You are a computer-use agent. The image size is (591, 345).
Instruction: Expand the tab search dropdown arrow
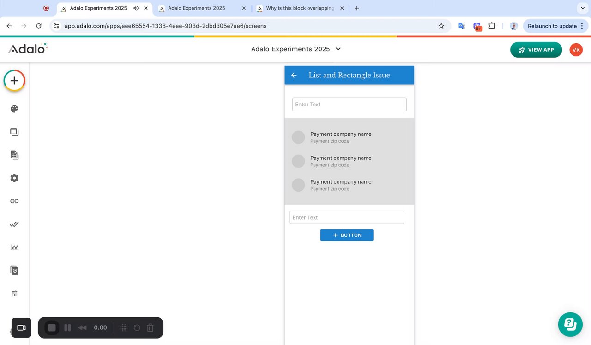tap(582, 8)
